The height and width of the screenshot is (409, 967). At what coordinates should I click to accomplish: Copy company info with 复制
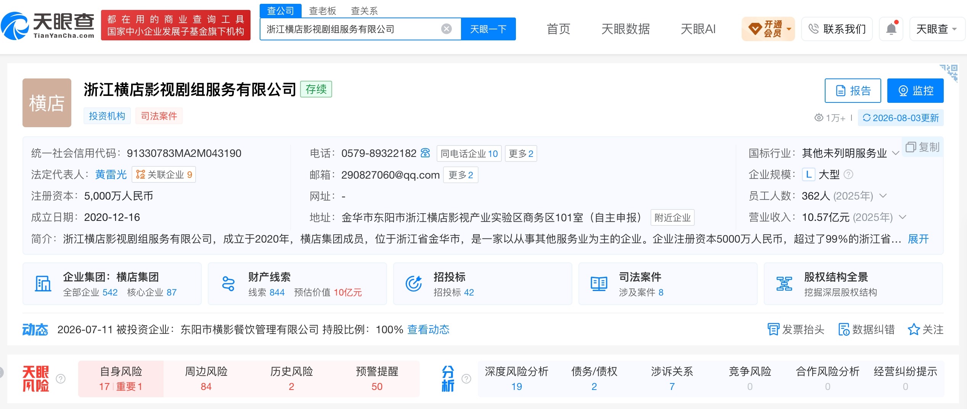[923, 147]
